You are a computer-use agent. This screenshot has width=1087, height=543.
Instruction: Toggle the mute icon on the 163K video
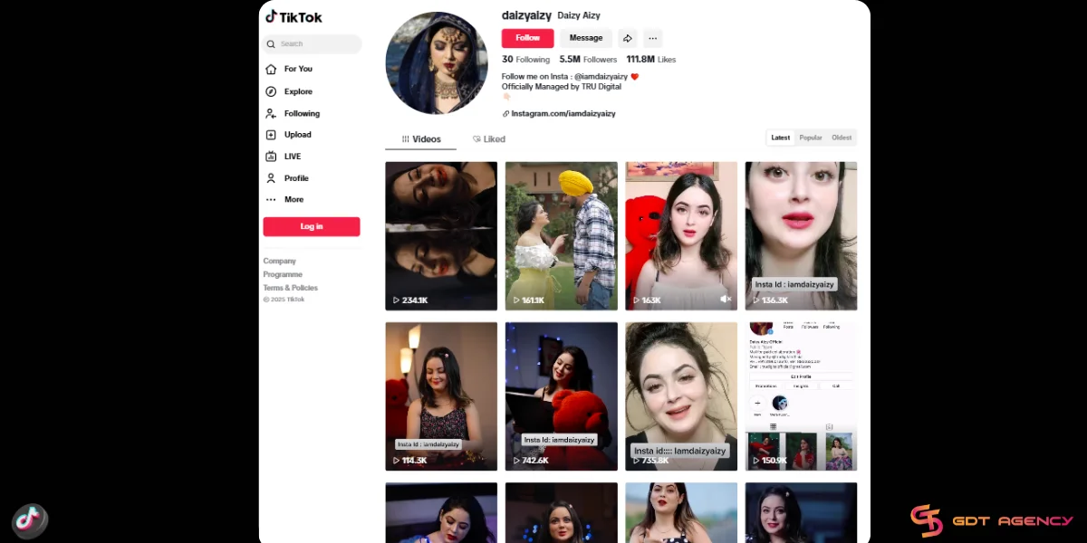[x=726, y=299]
